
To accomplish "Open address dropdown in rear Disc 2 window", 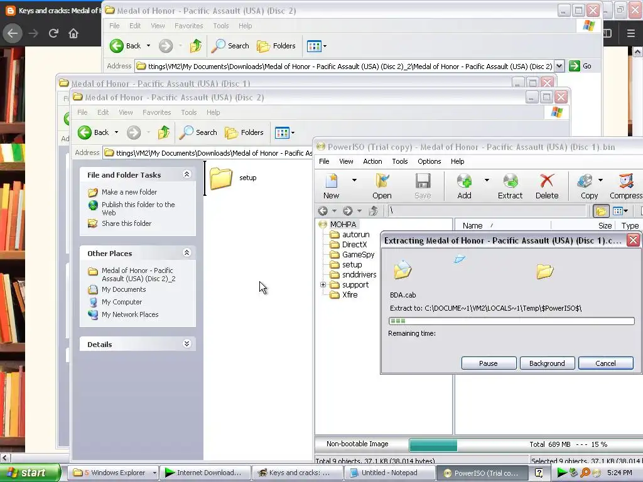I will point(559,66).
